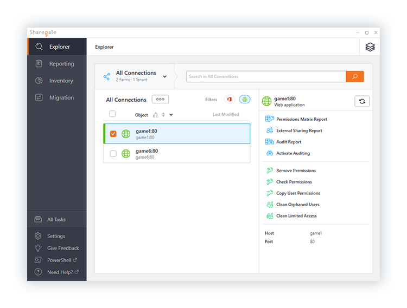The height and width of the screenshot is (308, 407).
Task: Click the Settings gear icon
Action: click(38, 236)
